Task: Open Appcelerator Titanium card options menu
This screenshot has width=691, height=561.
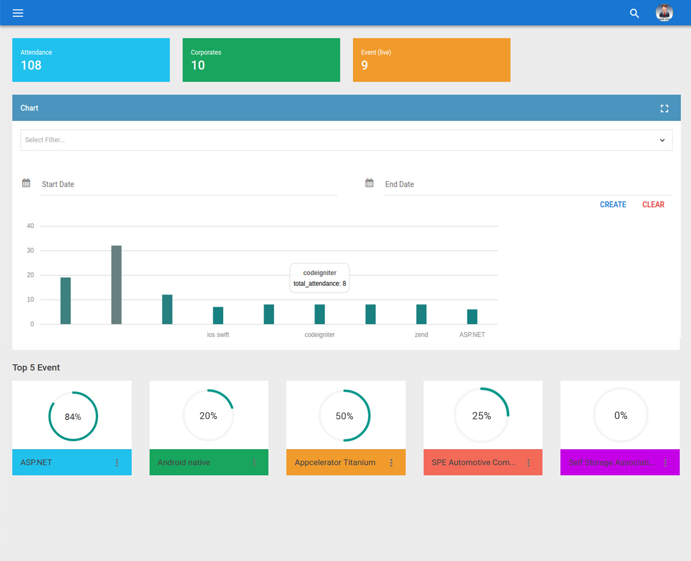Action: coord(391,462)
